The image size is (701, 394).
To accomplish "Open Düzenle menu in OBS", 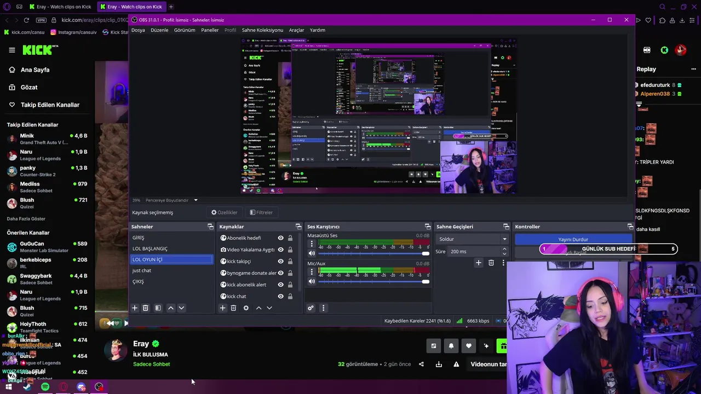I will tap(159, 30).
